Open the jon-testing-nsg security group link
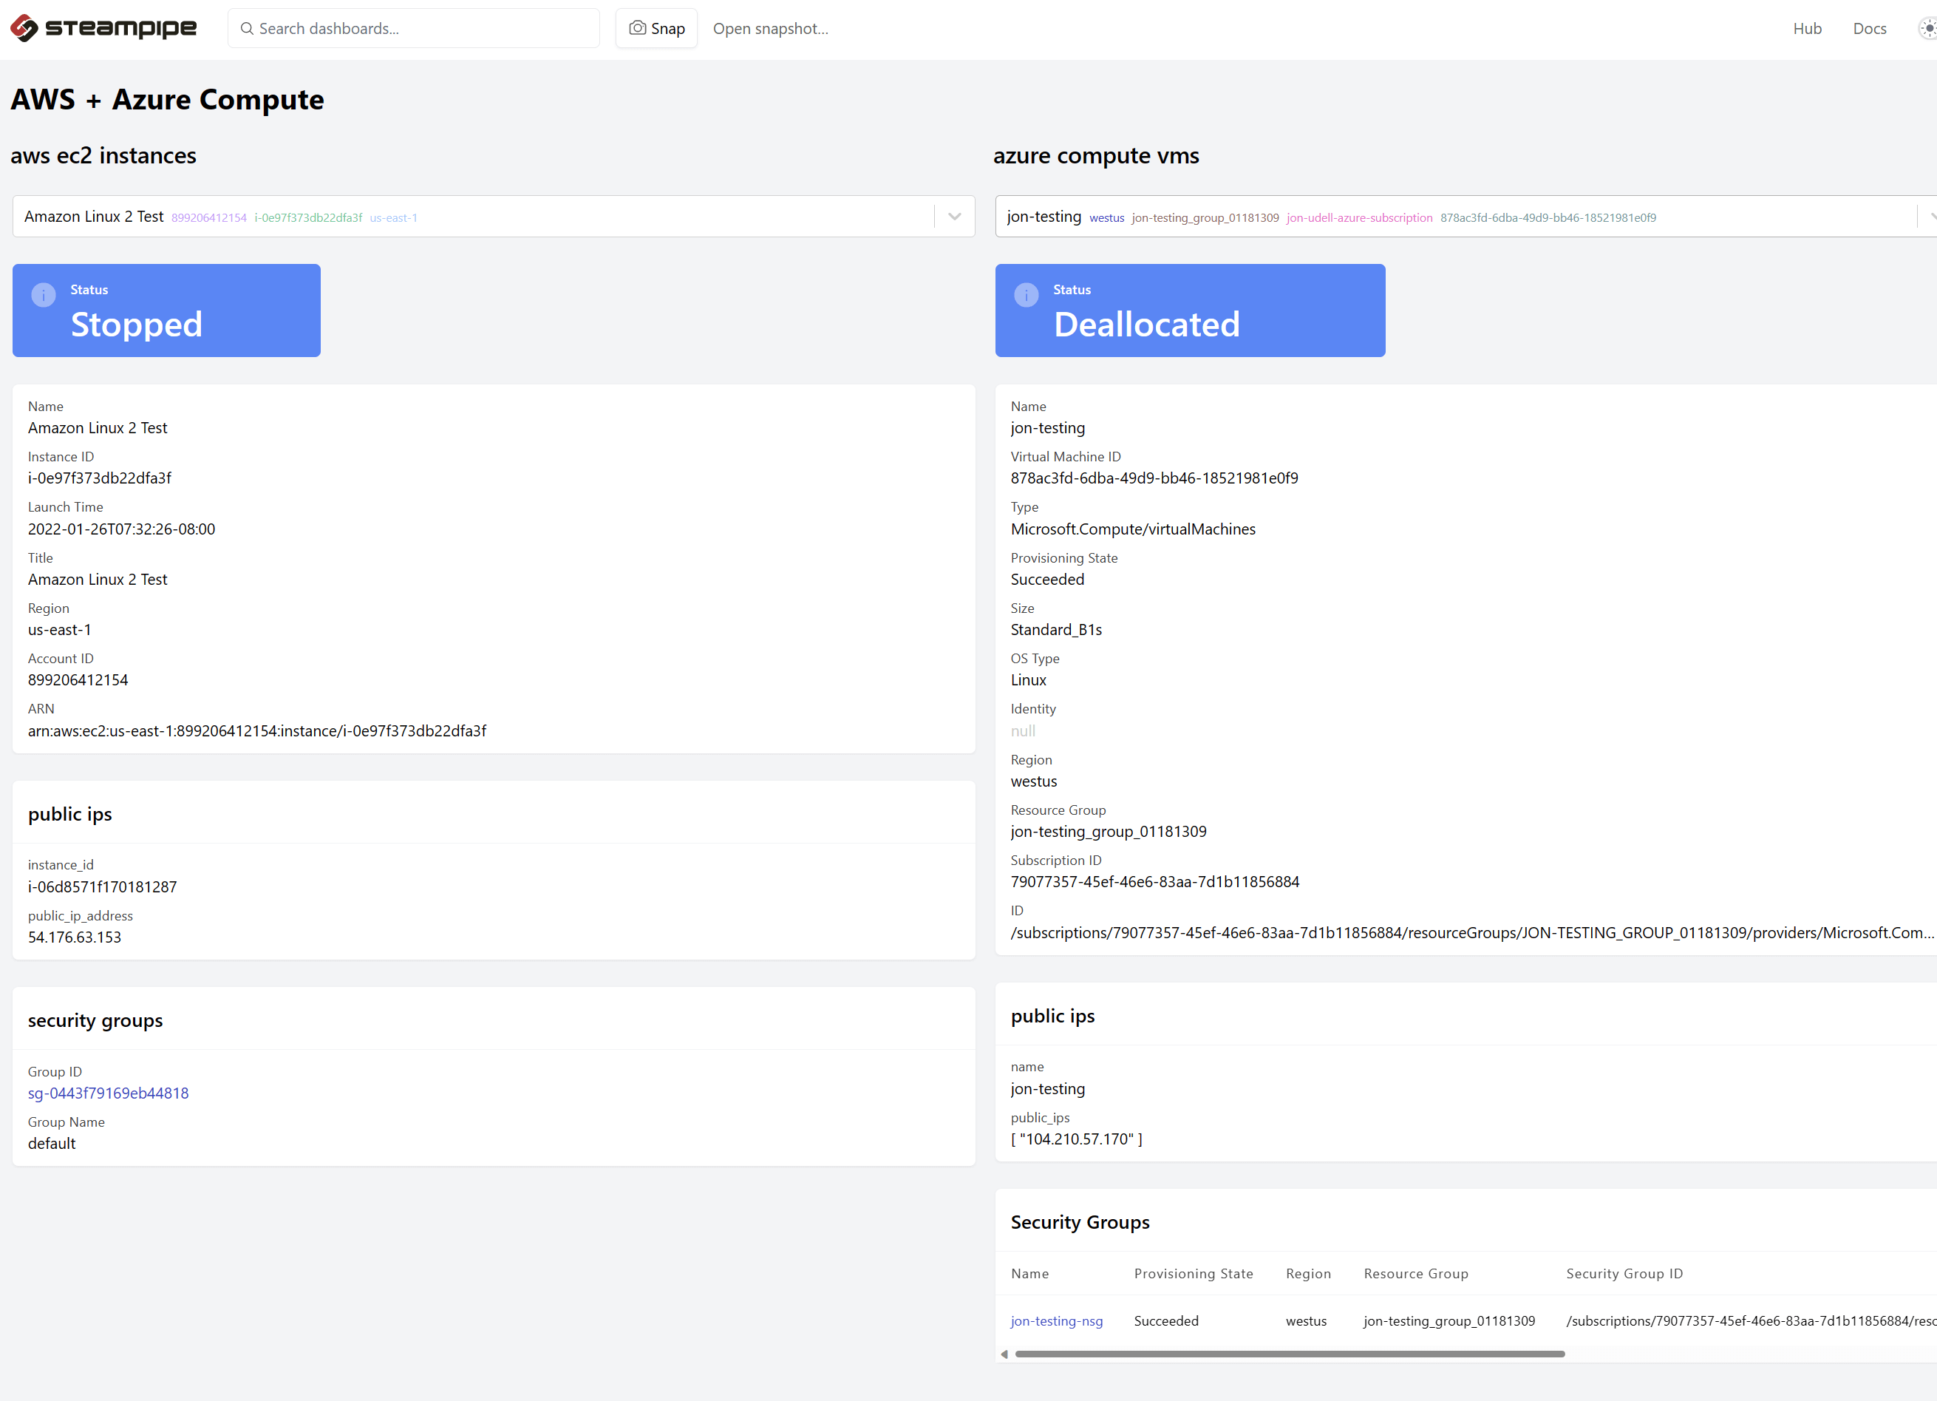Image resolution: width=1937 pixels, height=1401 pixels. tap(1057, 1320)
